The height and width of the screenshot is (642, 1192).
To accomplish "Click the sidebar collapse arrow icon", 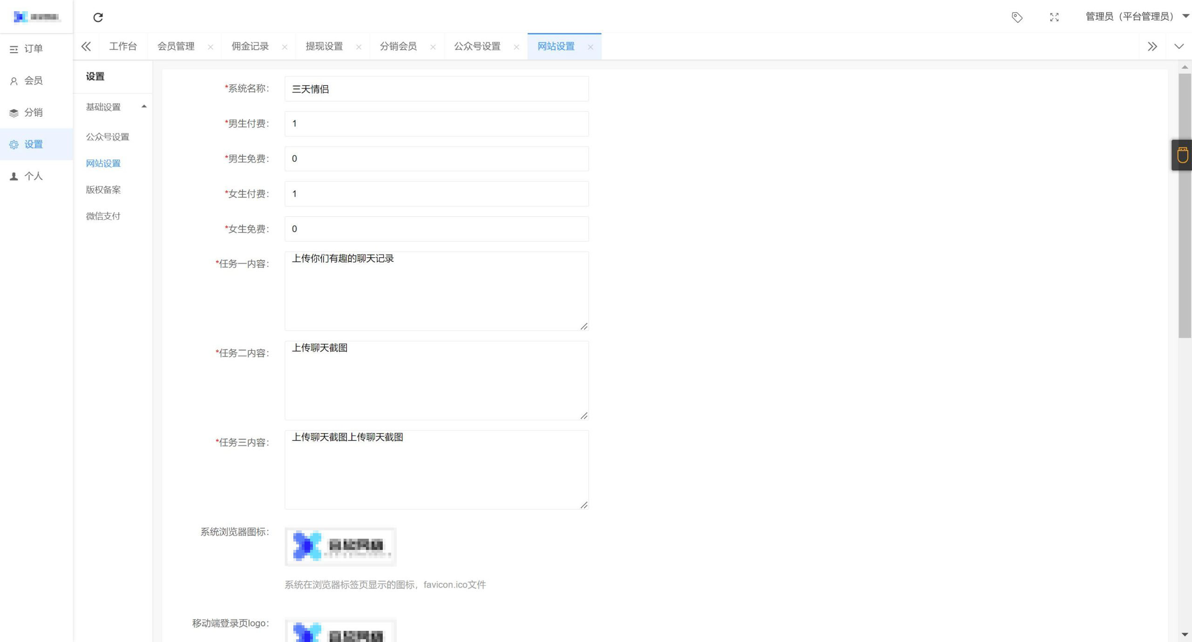I will point(85,46).
